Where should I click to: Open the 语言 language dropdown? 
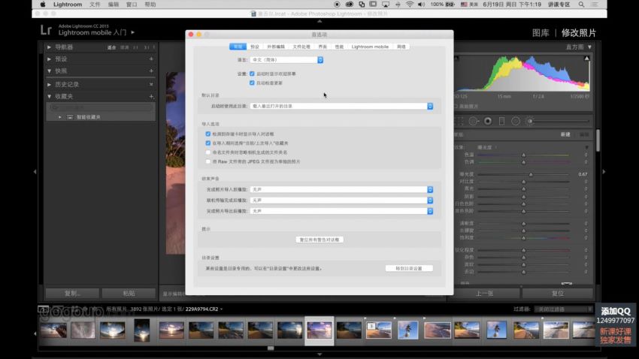[286, 60]
